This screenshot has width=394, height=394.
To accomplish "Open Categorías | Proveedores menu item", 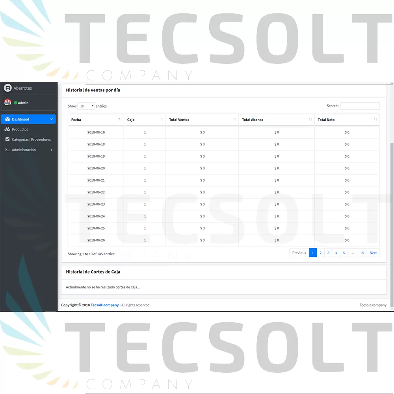I will (x=31, y=139).
